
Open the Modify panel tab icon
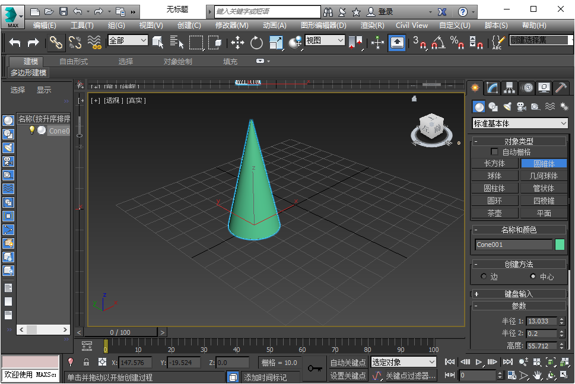pos(492,88)
